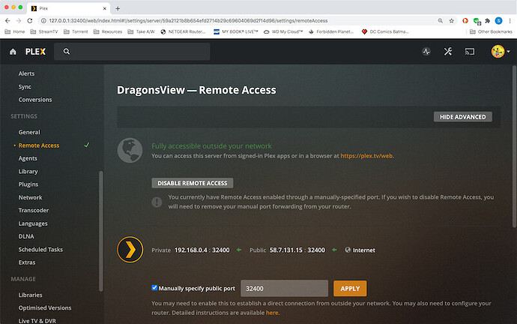Go to Plex home via house icon
Screen dimensions: 517x324
[x=13, y=52]
